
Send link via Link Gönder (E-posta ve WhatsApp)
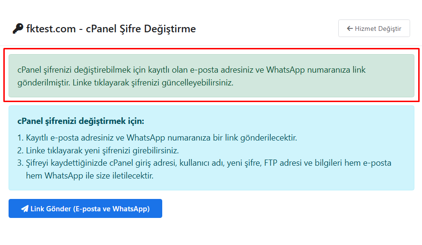click(x=85, y=209)
